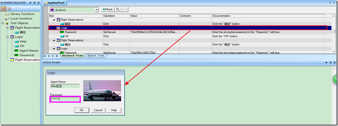Go to next tab with navigation arrow
The image size is (338, 126).
(x=53, y=56)
